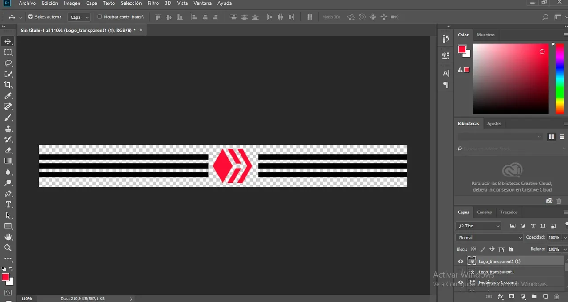Open the Ventana menu

(x=202, y=3)
